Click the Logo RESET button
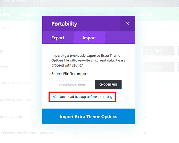 [x=158, y=51]
